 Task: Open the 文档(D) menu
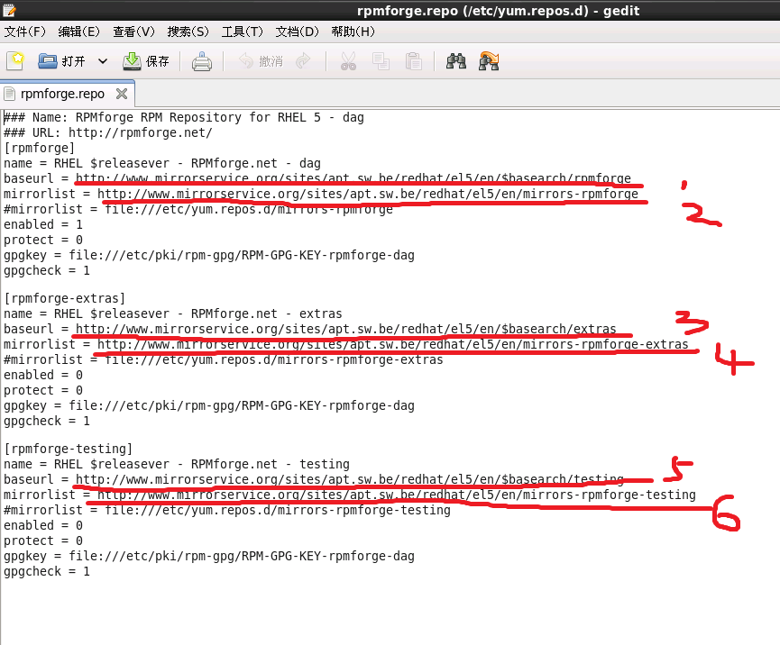[x=297, y=32]
